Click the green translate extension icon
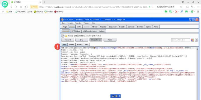 [x=171, y=11]
